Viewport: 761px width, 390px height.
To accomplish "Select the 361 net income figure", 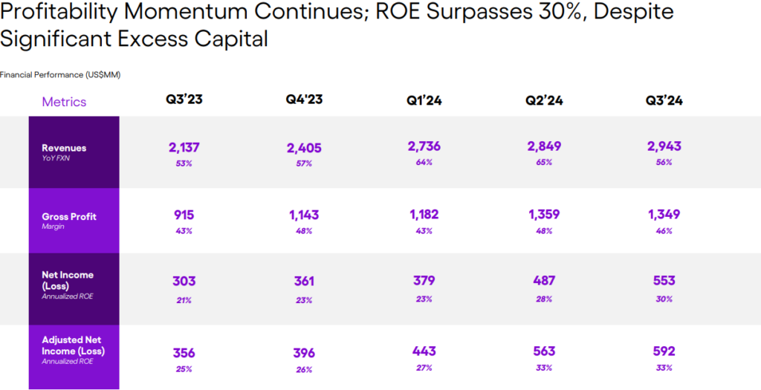I will pyautogui.click(x=304, y=282).
